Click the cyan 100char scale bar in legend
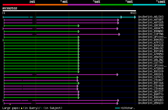The width and height of the screenshot is (168, 110). [x=117, y=108]
